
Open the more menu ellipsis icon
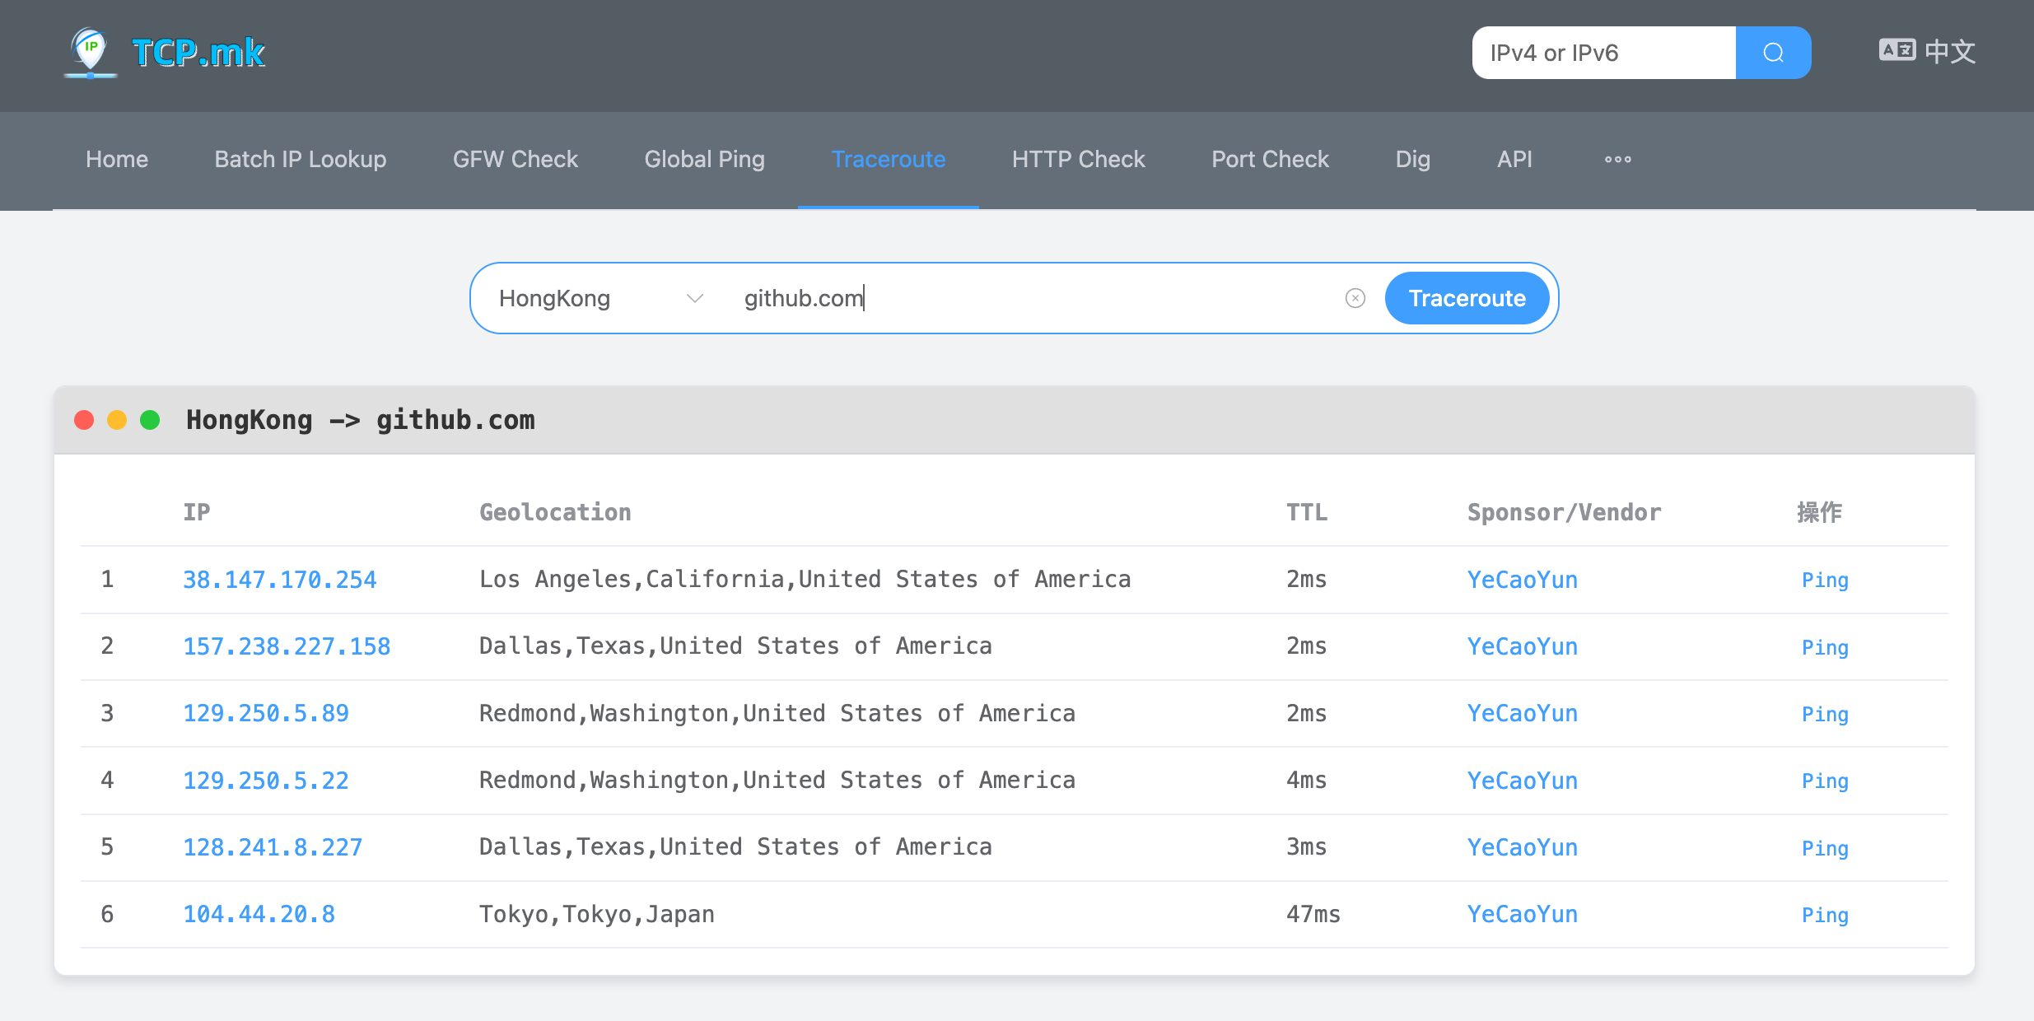point(1617,160)
